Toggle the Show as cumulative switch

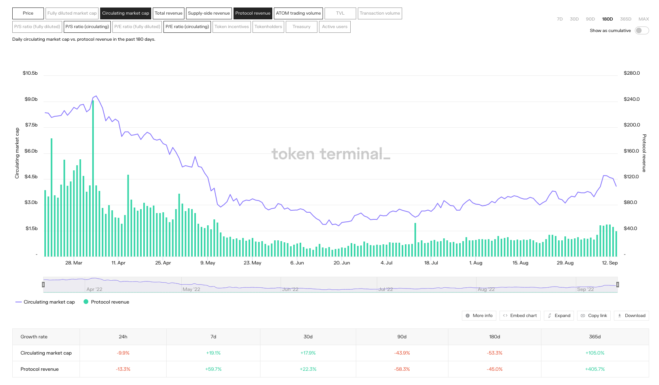(x=642, y=30)
